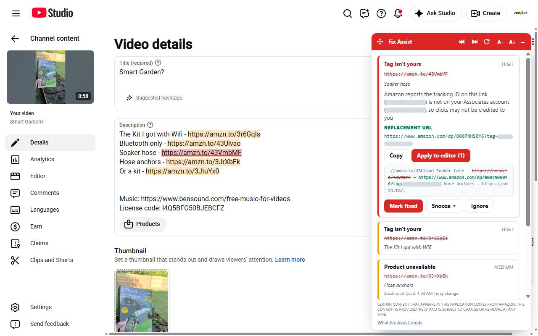Click the Clips and Shorts scissors icon
The width and height of the screenshot is (538, 336).
15,260
